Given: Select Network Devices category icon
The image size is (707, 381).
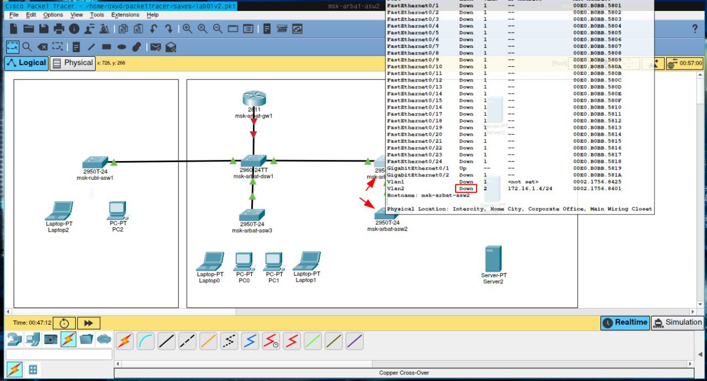Looking at the screenshot, I should pyautogui.click(x=14, y=339).
